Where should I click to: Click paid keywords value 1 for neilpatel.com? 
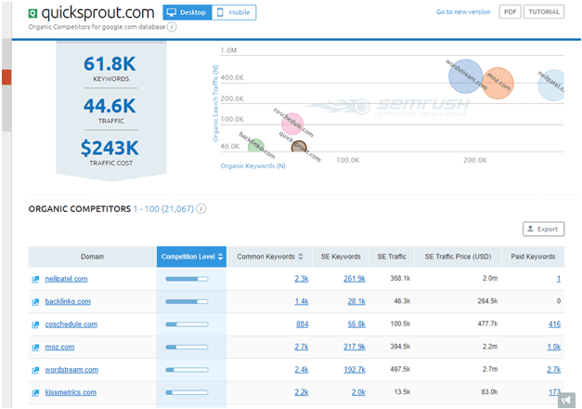click(559, 279)
